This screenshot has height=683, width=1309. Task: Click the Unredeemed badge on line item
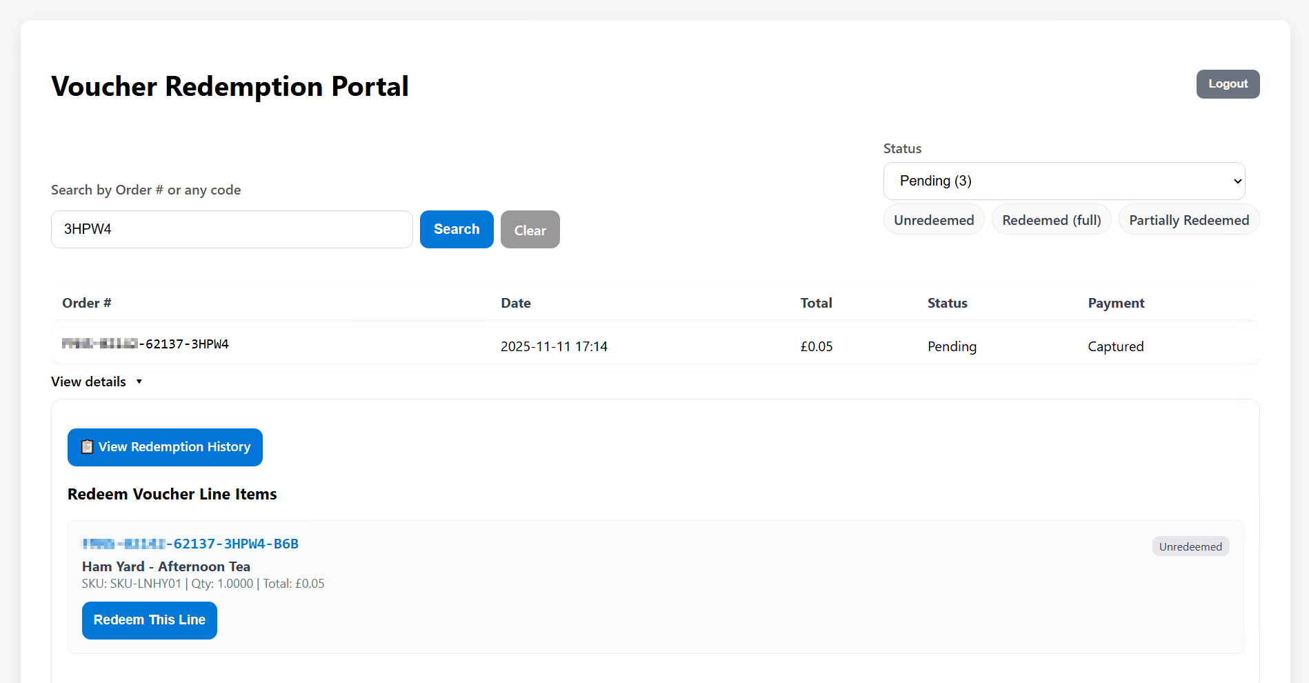click(1190, 546)
